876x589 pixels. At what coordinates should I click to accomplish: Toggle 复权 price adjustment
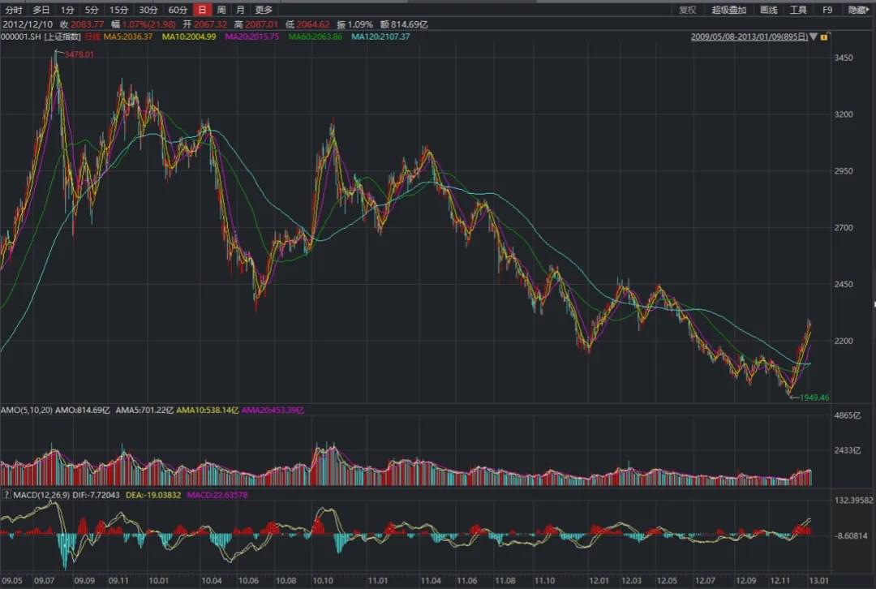click(x=687, y=10)
